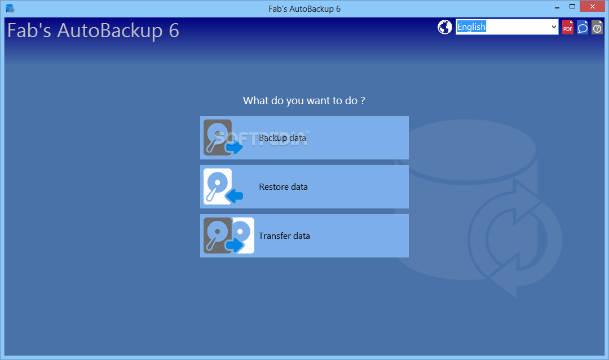Click the transfer drives icon
The image size is (609, 360).
[x=229, y=235]
